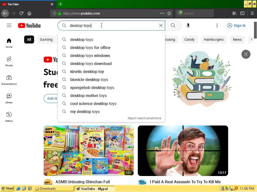Select the Gaming filter chip
257x192 pixels.
[46, 39]
